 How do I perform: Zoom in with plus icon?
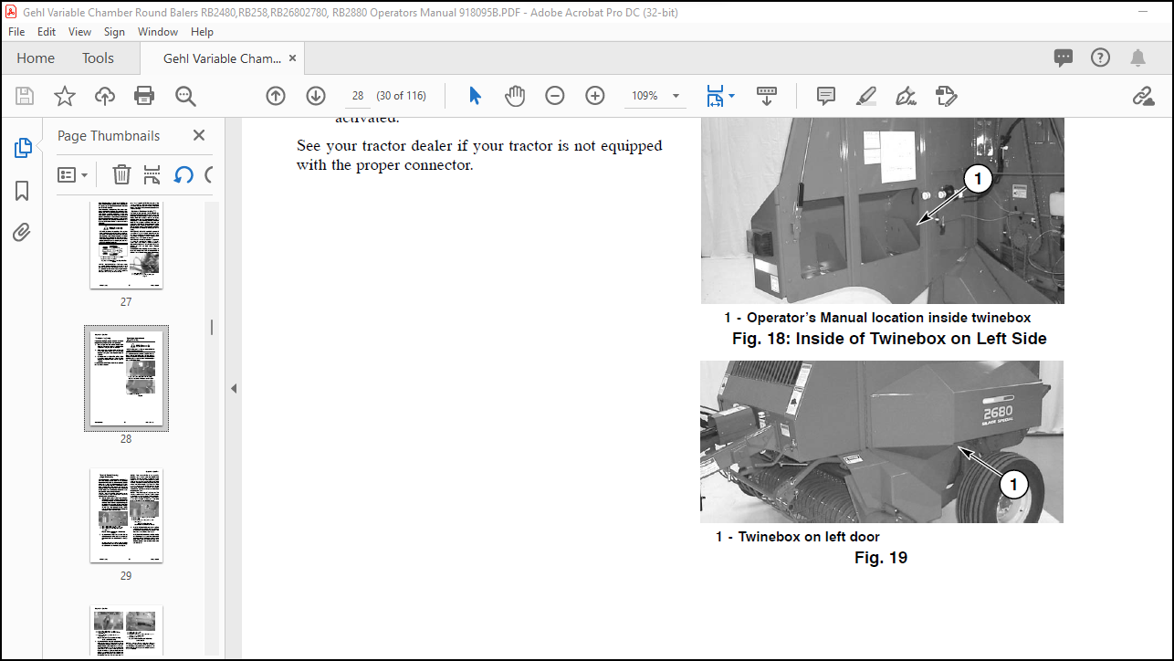(595, 96)
